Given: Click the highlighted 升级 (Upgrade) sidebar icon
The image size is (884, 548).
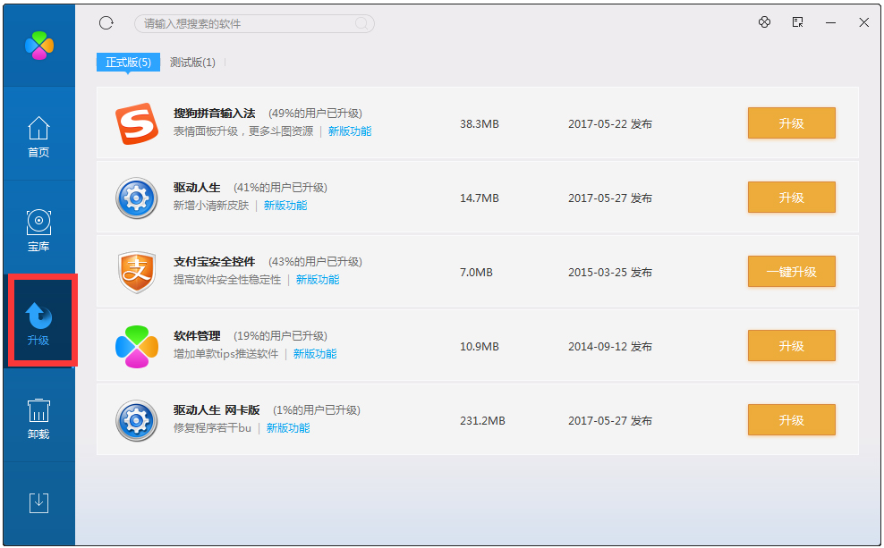Looking at the screenshot, I should [x=38, y=322].
